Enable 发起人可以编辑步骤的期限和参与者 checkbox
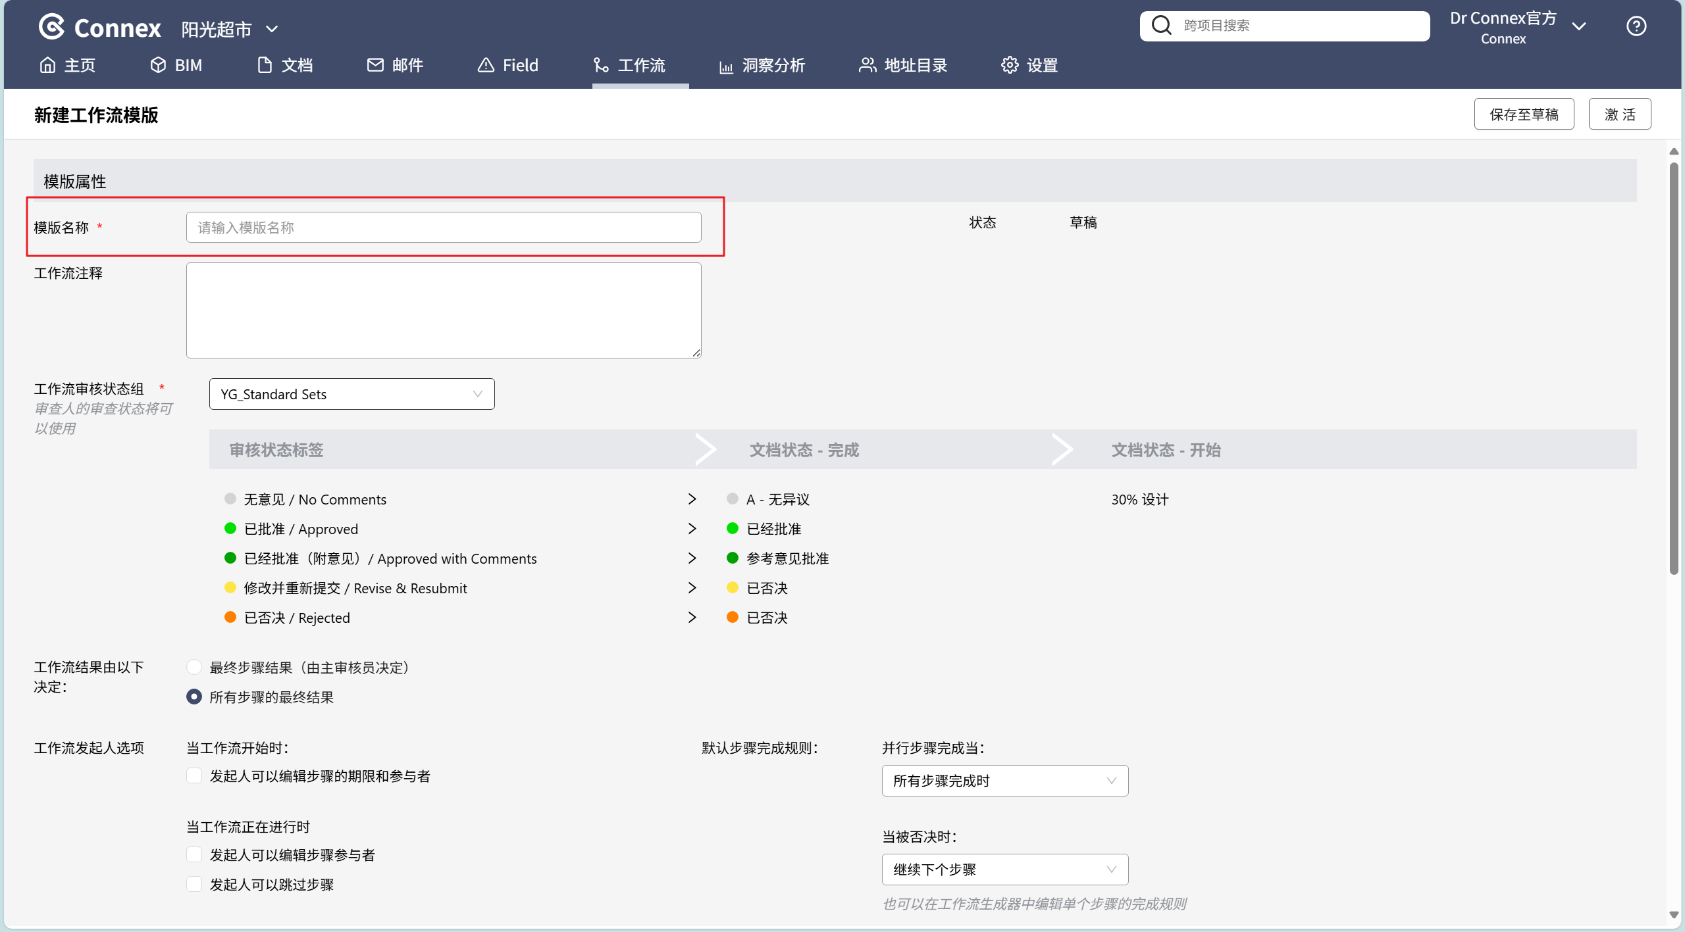 194,776
